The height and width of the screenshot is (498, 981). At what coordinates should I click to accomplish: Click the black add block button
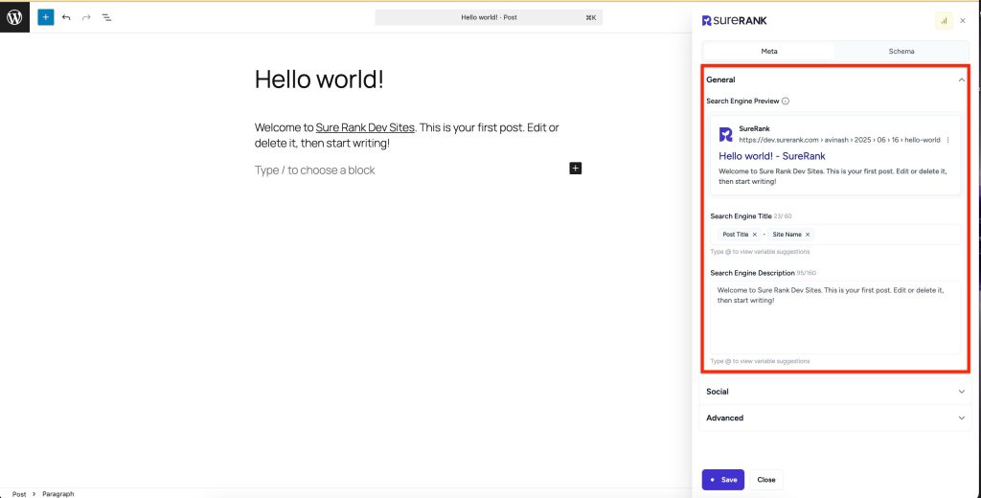click(576, 169)
